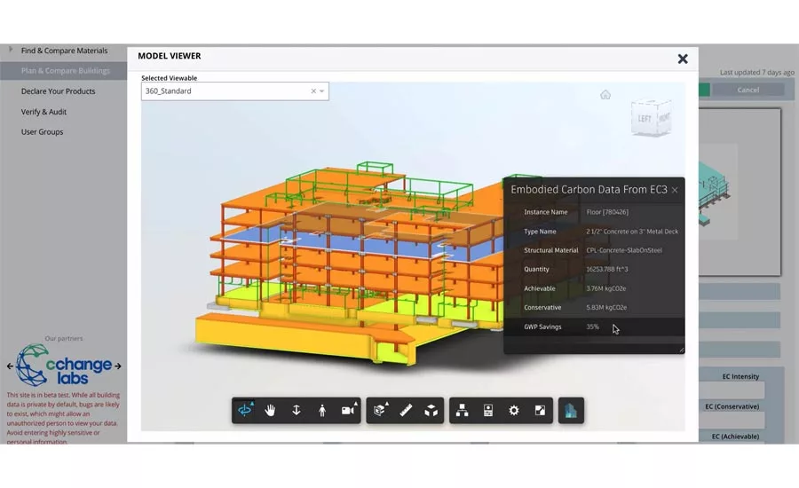Image resolution: width=799 pixels, height=488 pixels.
Task: Open the Section analysis tool
Action: point(380,410)
